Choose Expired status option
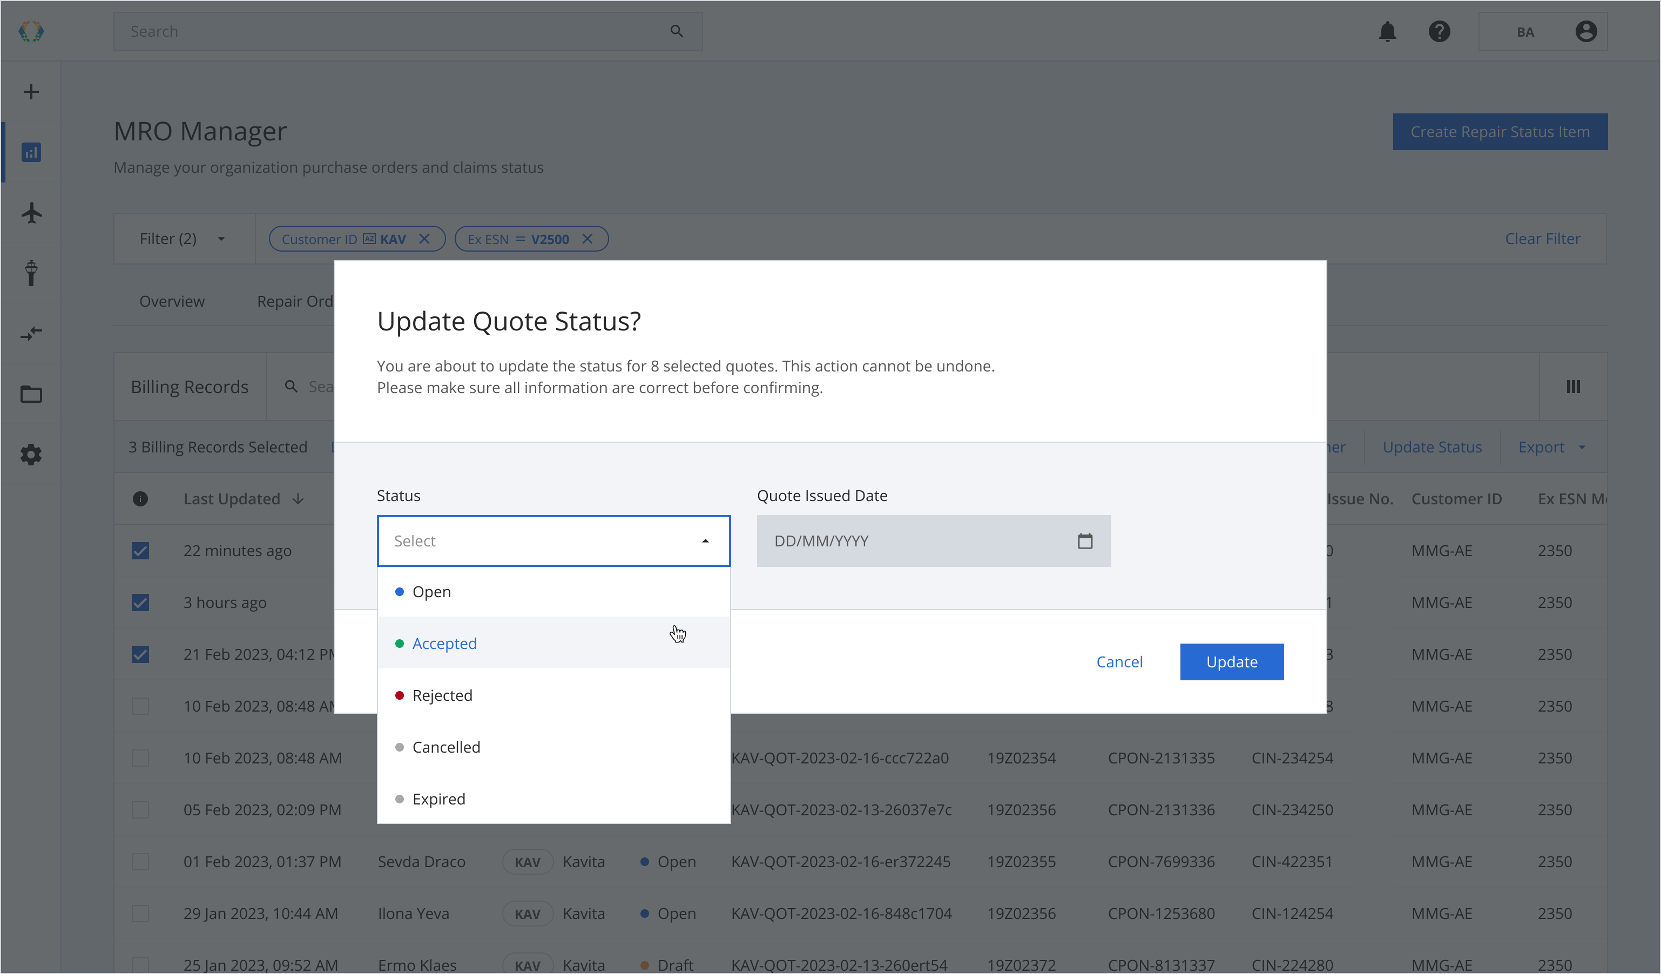Screen dimensions: 1661x974 tap(553, 799)
